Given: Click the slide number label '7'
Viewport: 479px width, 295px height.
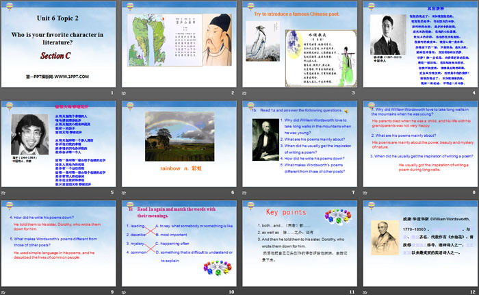Looking at the screenshot, I should [354, 192].
